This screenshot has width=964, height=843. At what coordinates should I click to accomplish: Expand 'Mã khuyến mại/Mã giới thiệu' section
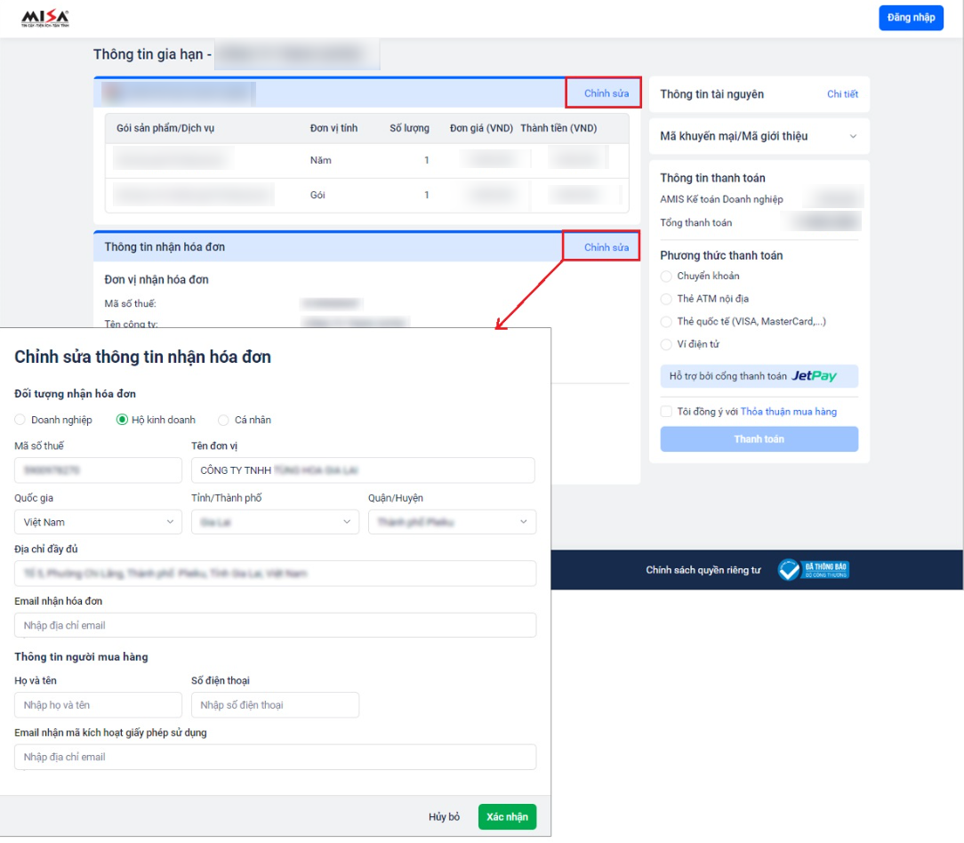click(853, 137)
